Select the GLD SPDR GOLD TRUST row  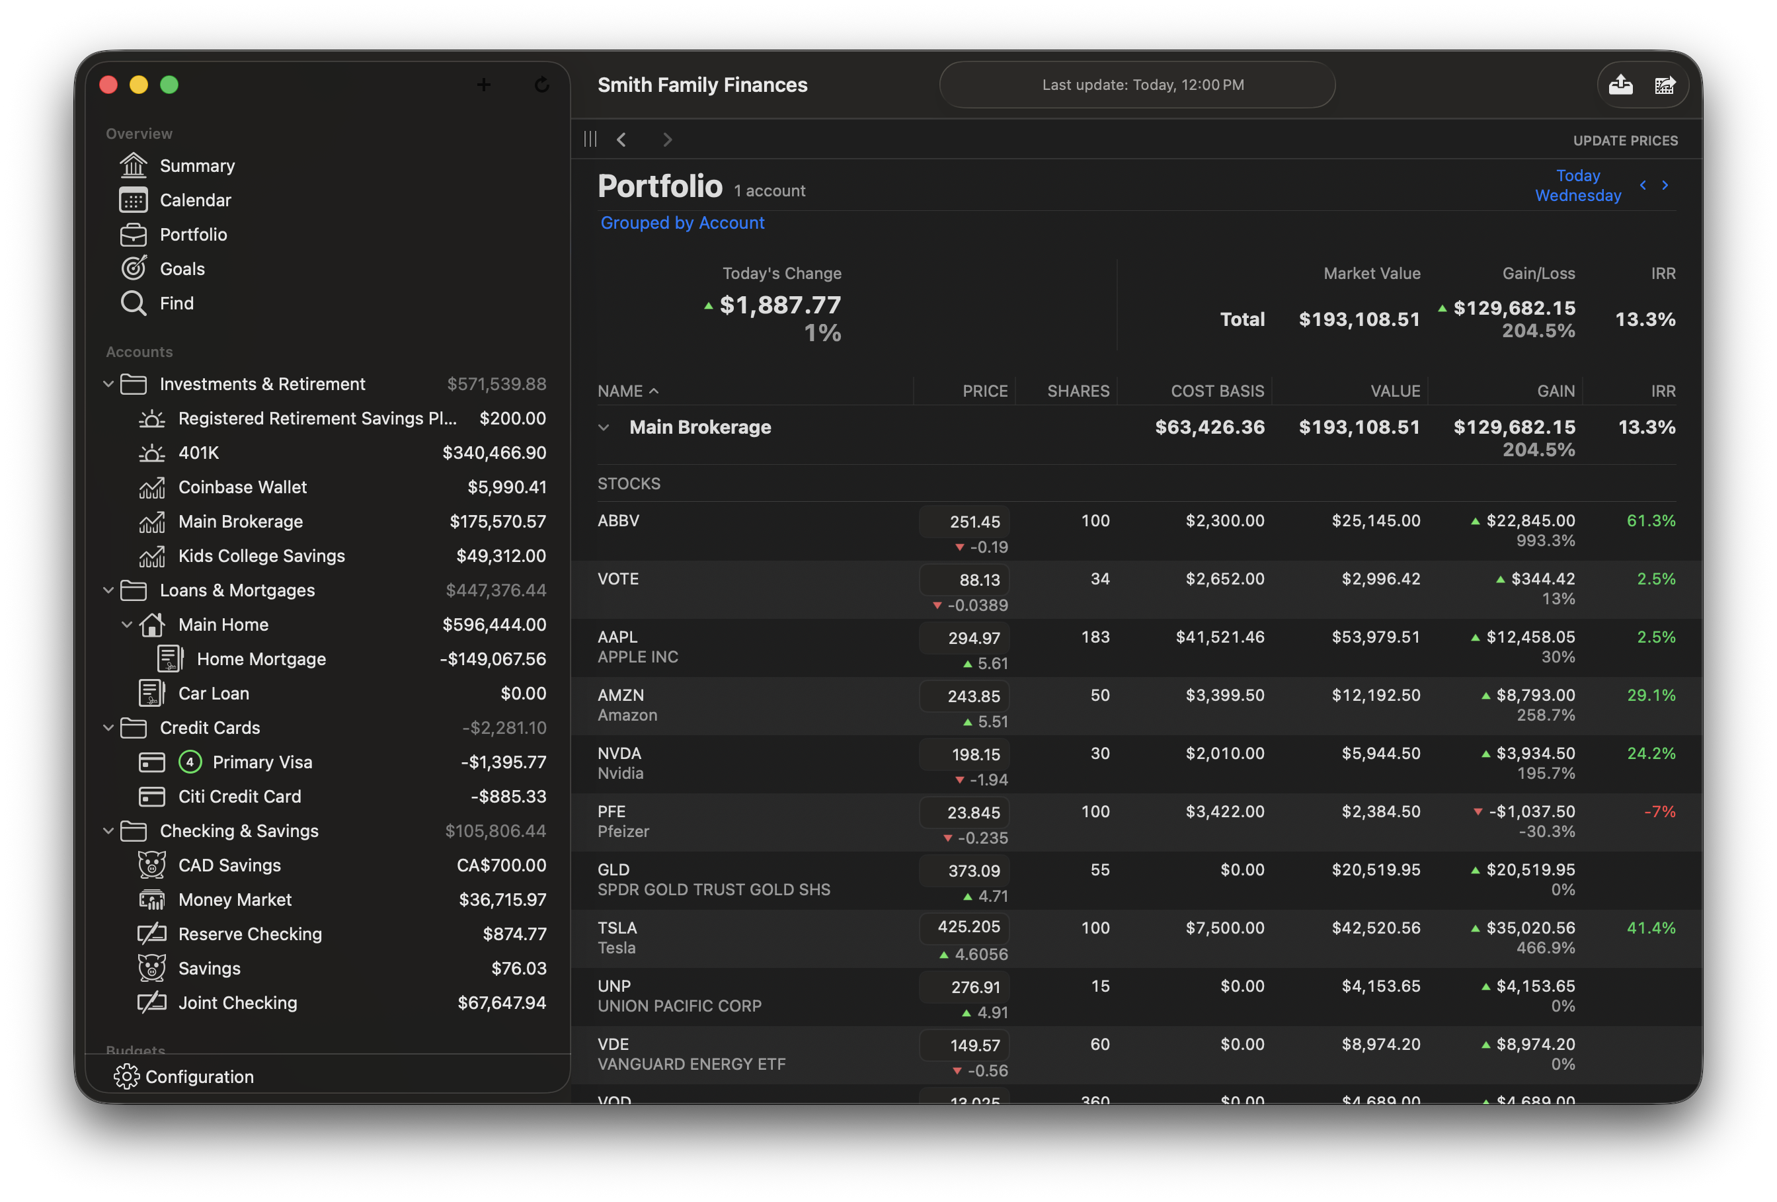1136,880
